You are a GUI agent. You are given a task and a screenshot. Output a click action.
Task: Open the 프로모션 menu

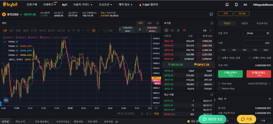(105, 5)
